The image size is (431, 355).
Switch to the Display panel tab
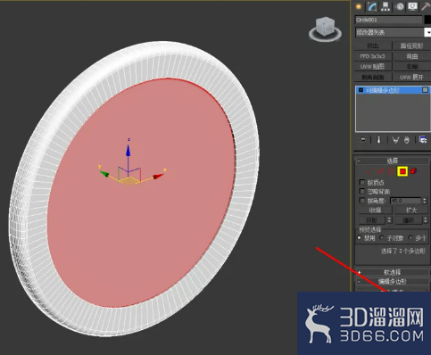point(413,6)
